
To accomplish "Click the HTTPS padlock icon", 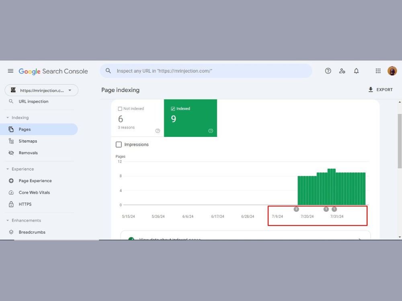I will tap(11, 204).
